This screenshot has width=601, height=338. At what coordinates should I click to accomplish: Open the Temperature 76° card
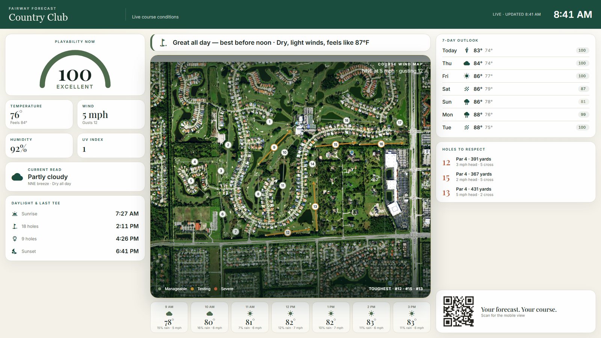(39, 115)
